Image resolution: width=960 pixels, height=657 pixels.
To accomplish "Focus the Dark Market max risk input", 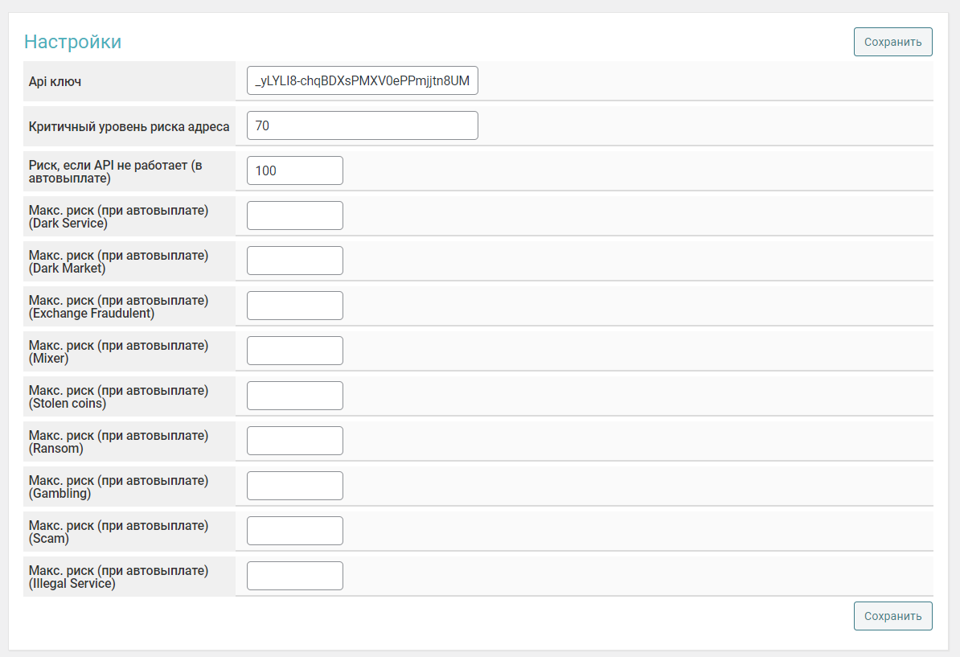I will (x=294, y=261).
